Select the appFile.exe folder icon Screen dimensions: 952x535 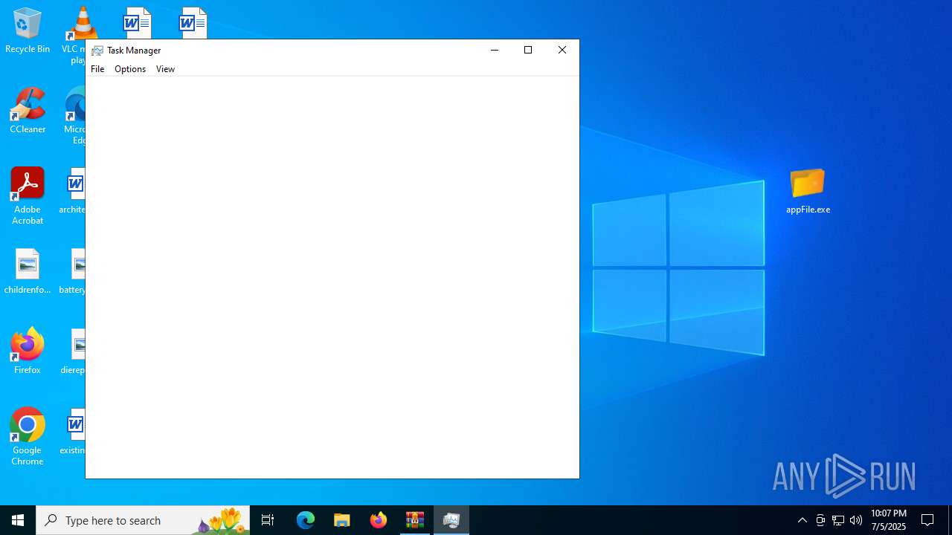pyautogui.click(x=808, y=192)
